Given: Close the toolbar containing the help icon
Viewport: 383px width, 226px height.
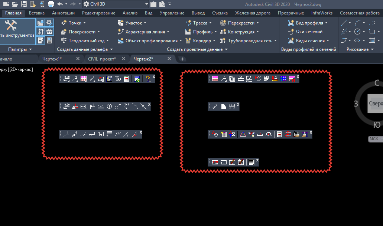Looking at the screenshot, I should [154, 77].
